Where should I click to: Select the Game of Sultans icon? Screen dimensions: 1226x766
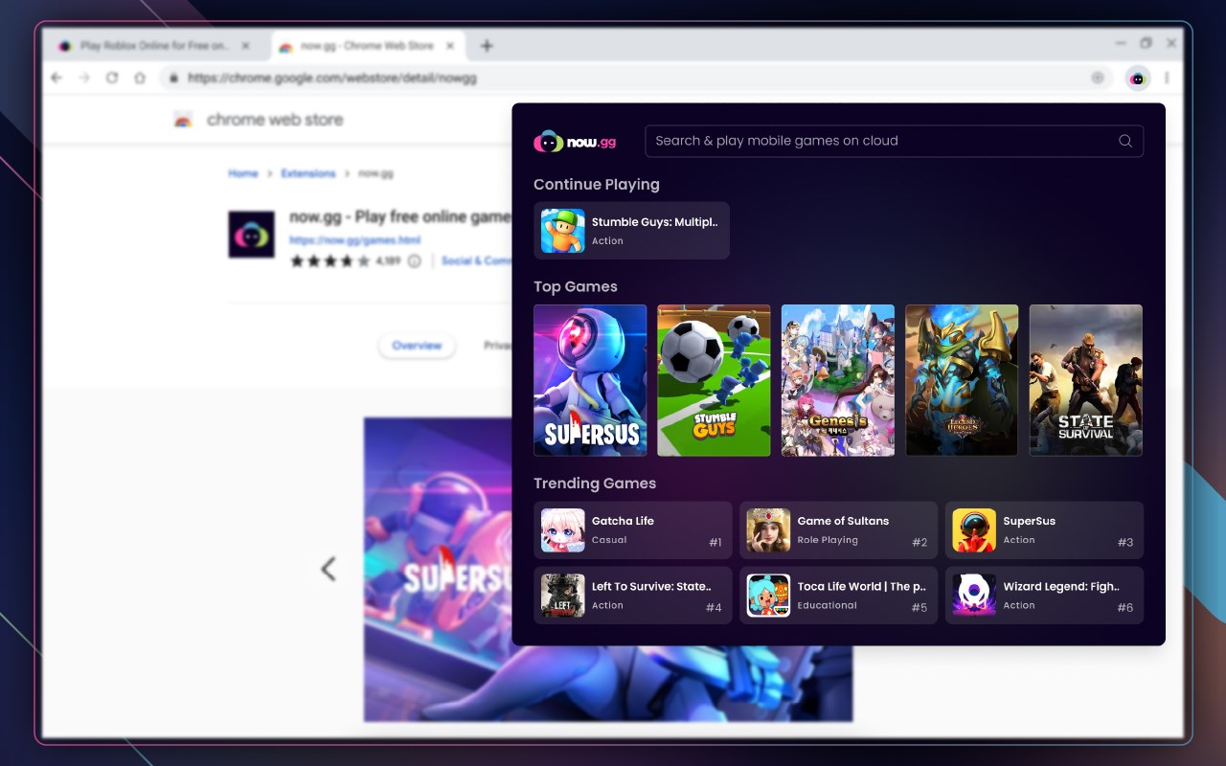(768, 530)
